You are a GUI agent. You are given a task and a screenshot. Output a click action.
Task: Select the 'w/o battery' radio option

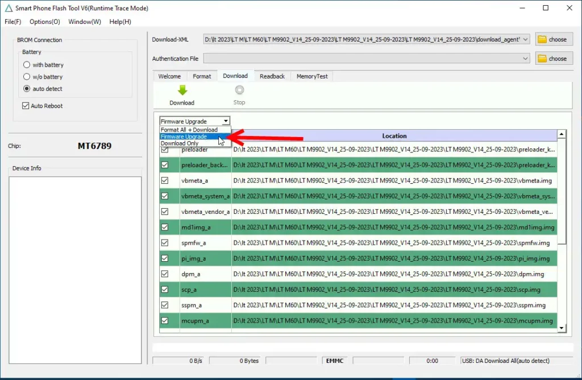tap(27, 77)
